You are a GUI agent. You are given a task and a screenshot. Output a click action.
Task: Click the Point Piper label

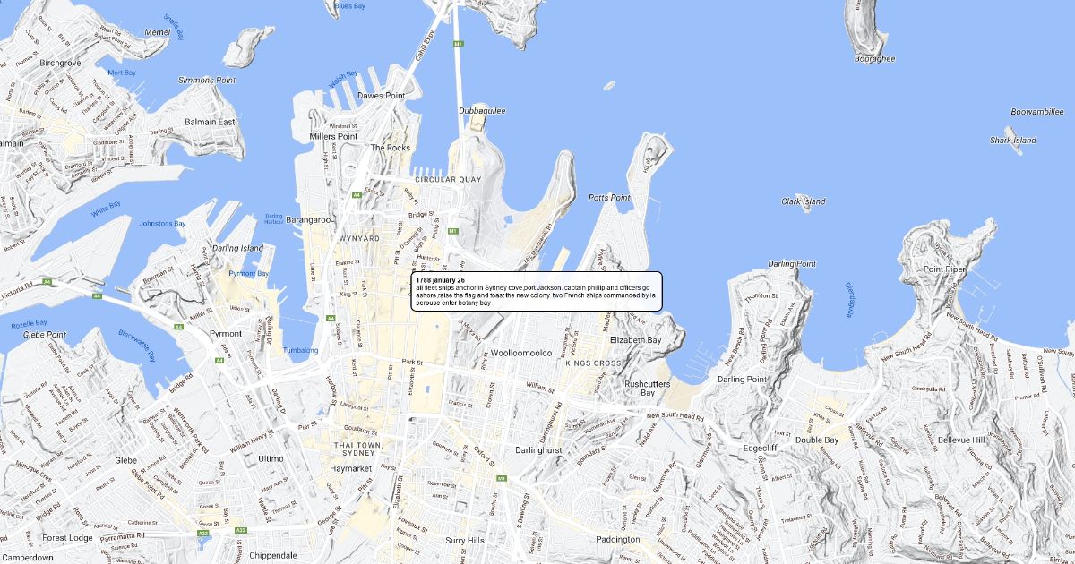(x=945, y=269)
